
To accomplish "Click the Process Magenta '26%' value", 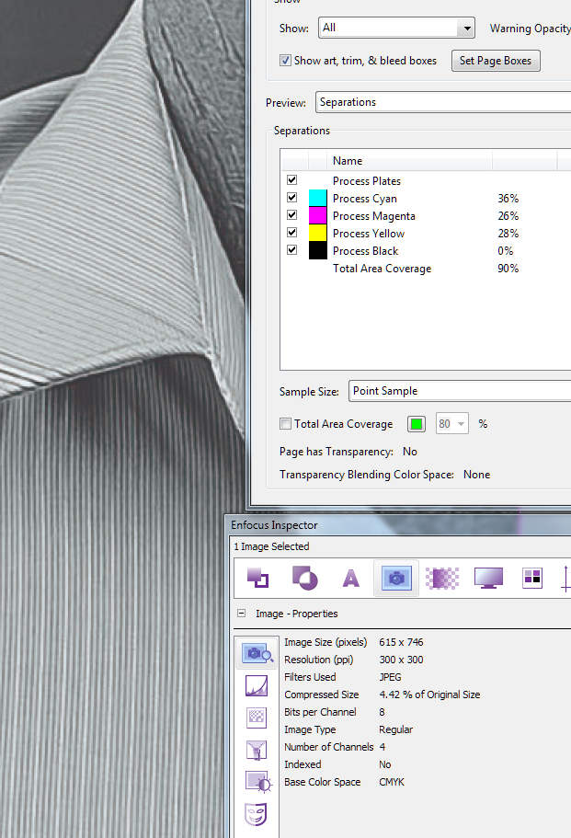I will (508, 216).
